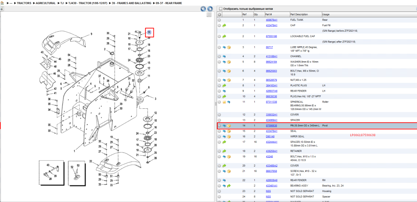Image resolution: width=417 pixels, height=202 pixels.
Task: Click package box icon in WASHER ref 5 row
Action: pos(229,62)
